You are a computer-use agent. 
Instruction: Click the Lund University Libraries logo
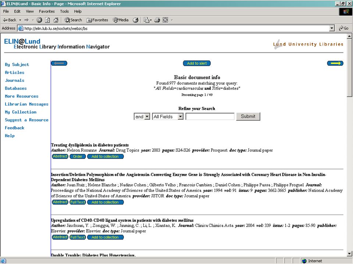(308, 44)
